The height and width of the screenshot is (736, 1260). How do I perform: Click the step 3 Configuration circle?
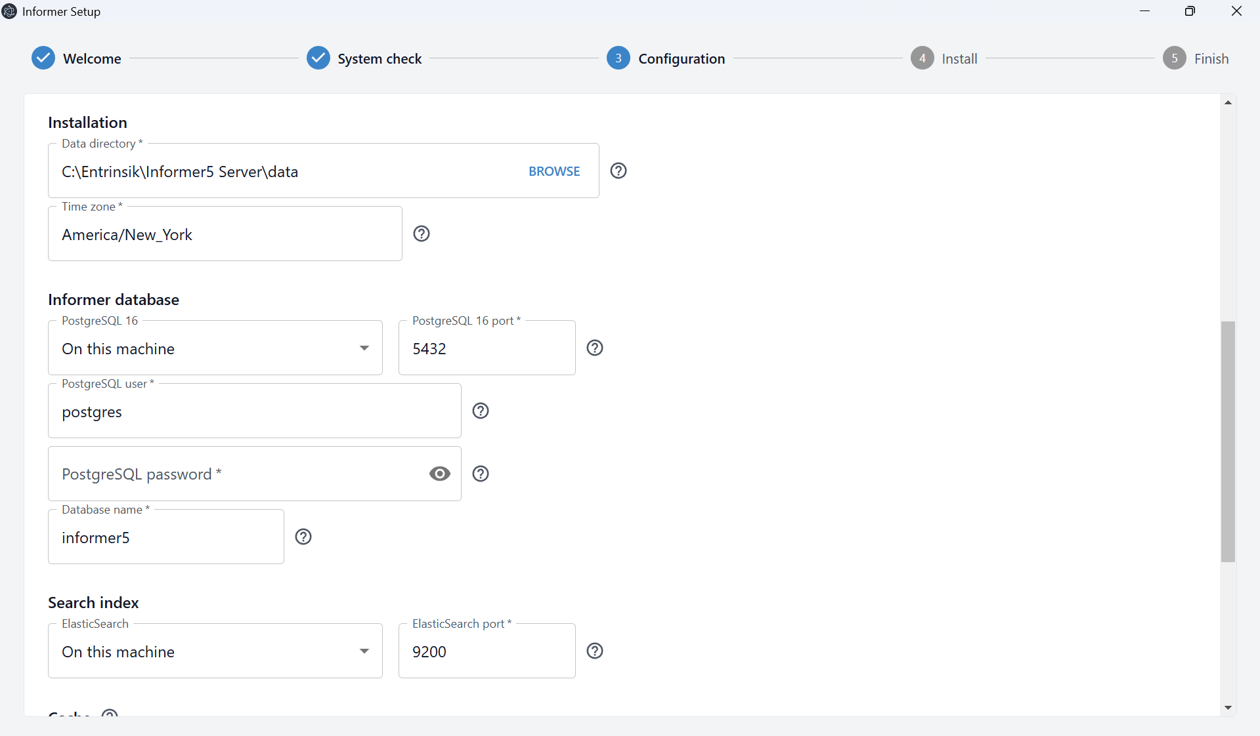[618, 58]
